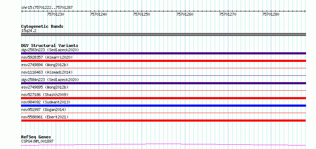Click ruler position label 75701280
The width and height of the screenshot is (316, 149).
pos(271,14)
